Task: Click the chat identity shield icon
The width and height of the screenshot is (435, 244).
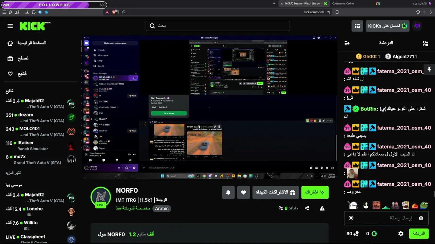Action: pos(351,218)
